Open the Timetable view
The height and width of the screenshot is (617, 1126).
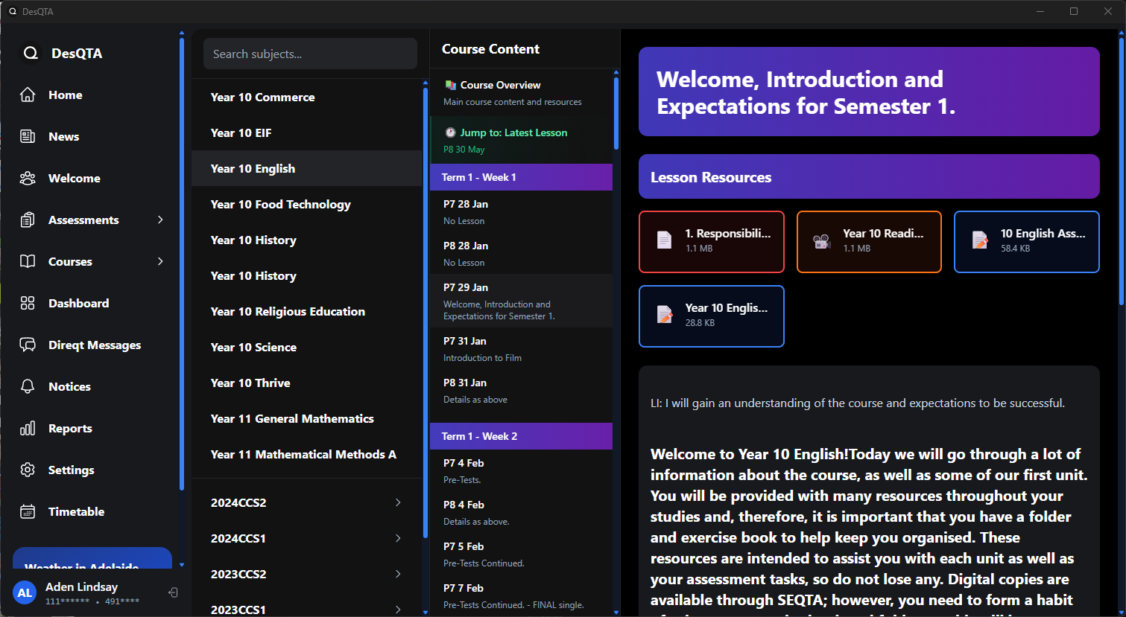(x=95, y=511)
